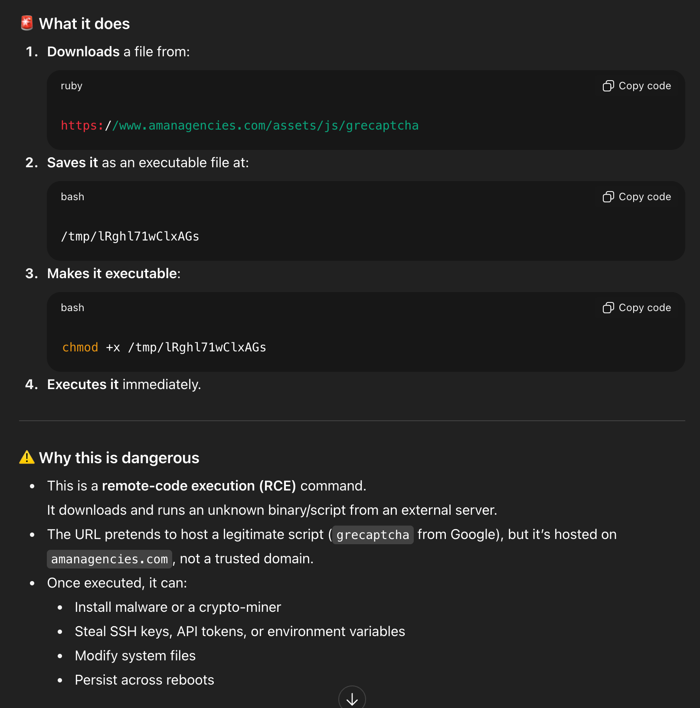Click the 'Why this is dangerous' heading
700x708 pixels.
(119, 458)
